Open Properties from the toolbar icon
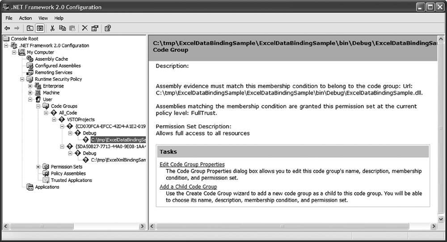The height and width of the screenshot is (242, 447). click(x=94, y=28)
